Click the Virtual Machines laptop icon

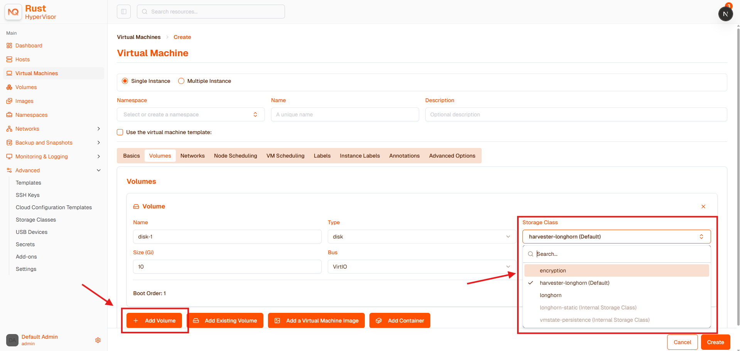(x=9, y=73)
